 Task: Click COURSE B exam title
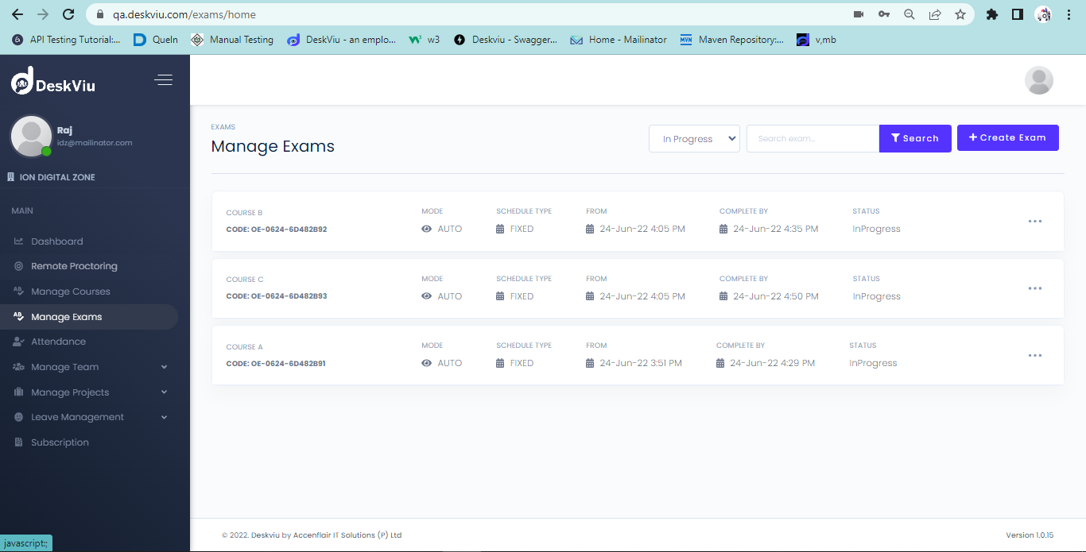(x=244, y=213)
